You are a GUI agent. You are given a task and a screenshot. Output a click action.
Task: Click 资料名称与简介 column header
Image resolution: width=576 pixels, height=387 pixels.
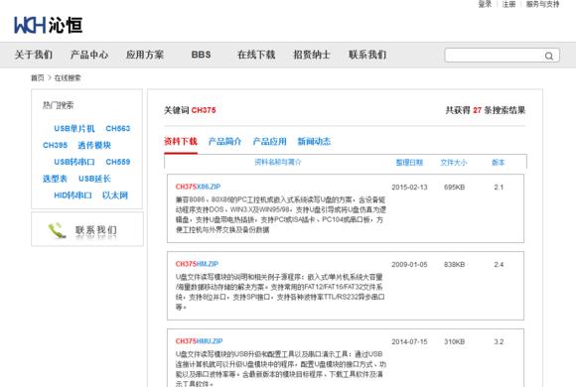(278, 162)
